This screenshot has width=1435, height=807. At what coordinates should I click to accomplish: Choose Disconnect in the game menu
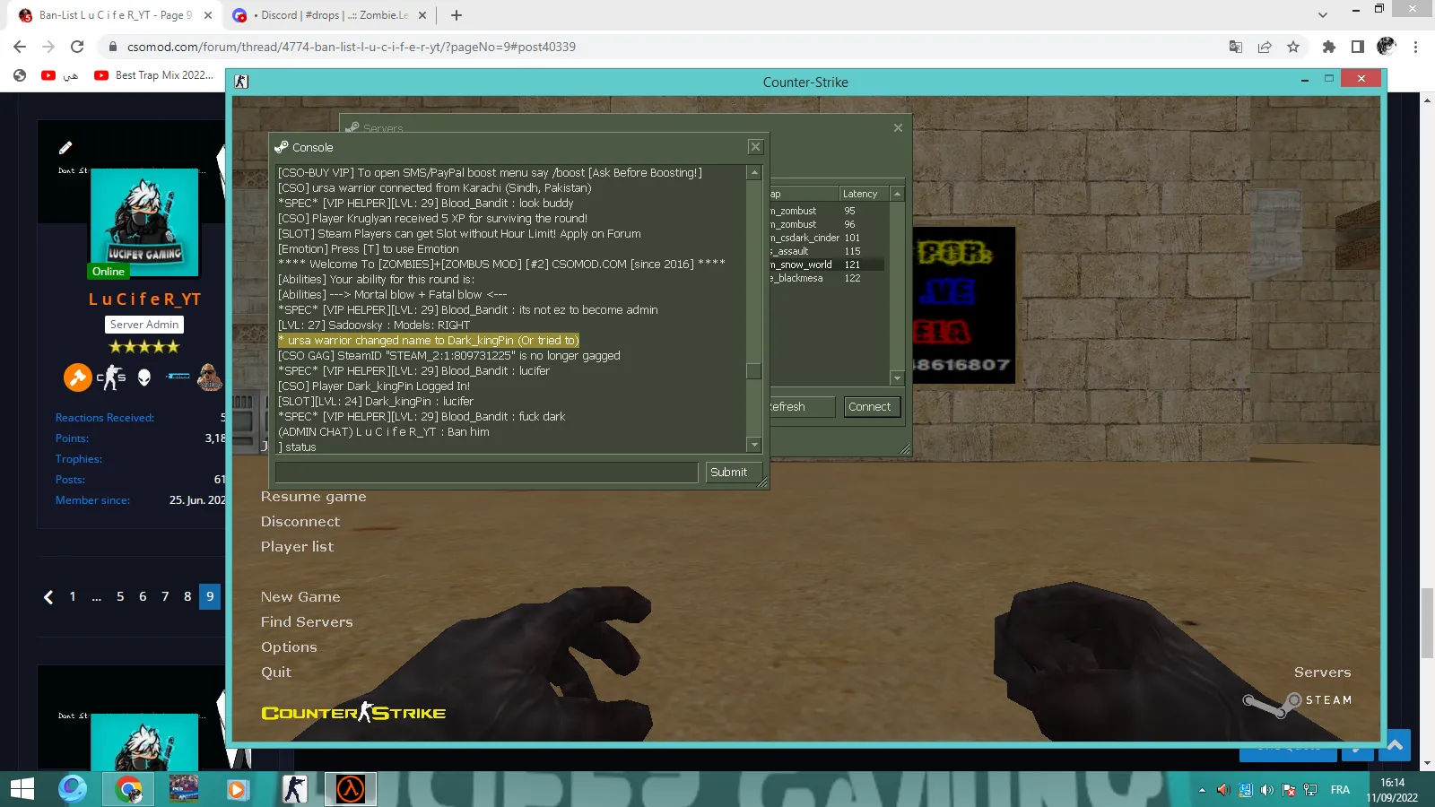(300, 522)
